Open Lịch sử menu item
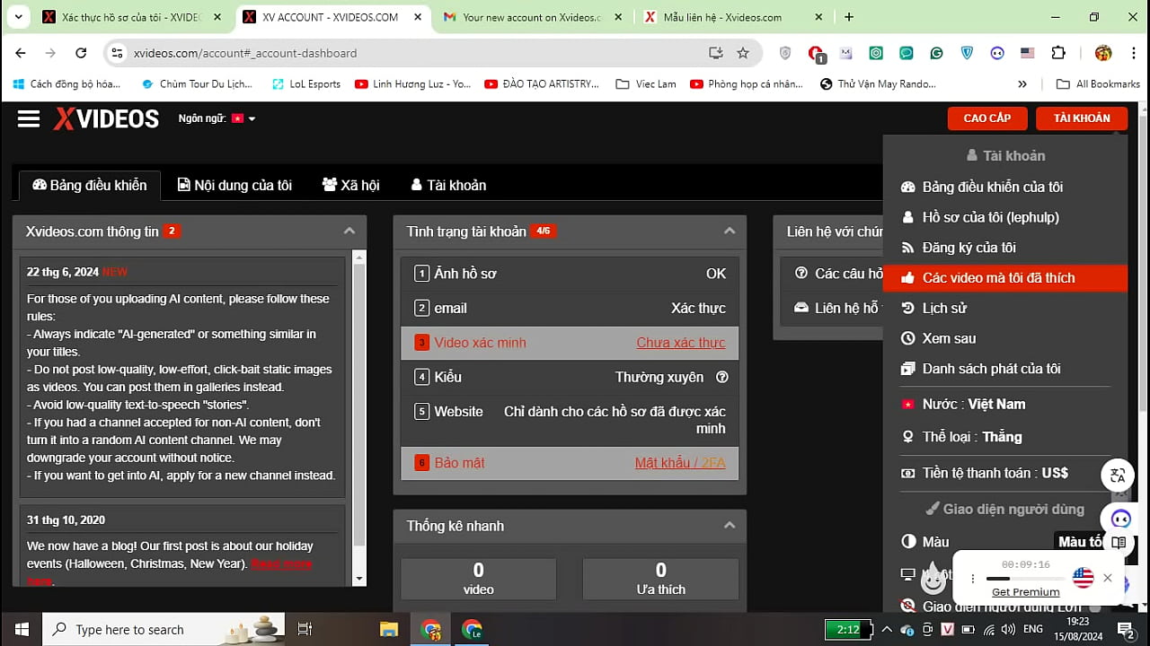Viewport: 1150px width, 646px height. click(x=943, y=308)
